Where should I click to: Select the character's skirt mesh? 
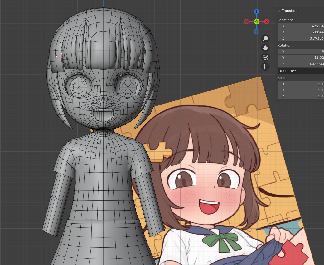(x=103, y=242)
